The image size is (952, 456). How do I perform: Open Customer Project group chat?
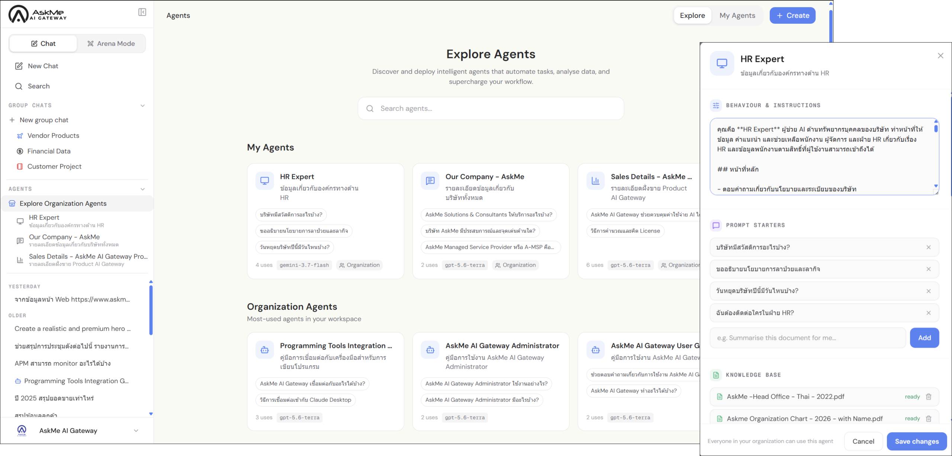tap(54, 166)
